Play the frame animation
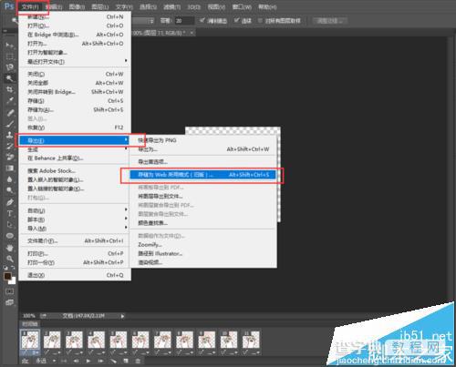 [88, 361]
